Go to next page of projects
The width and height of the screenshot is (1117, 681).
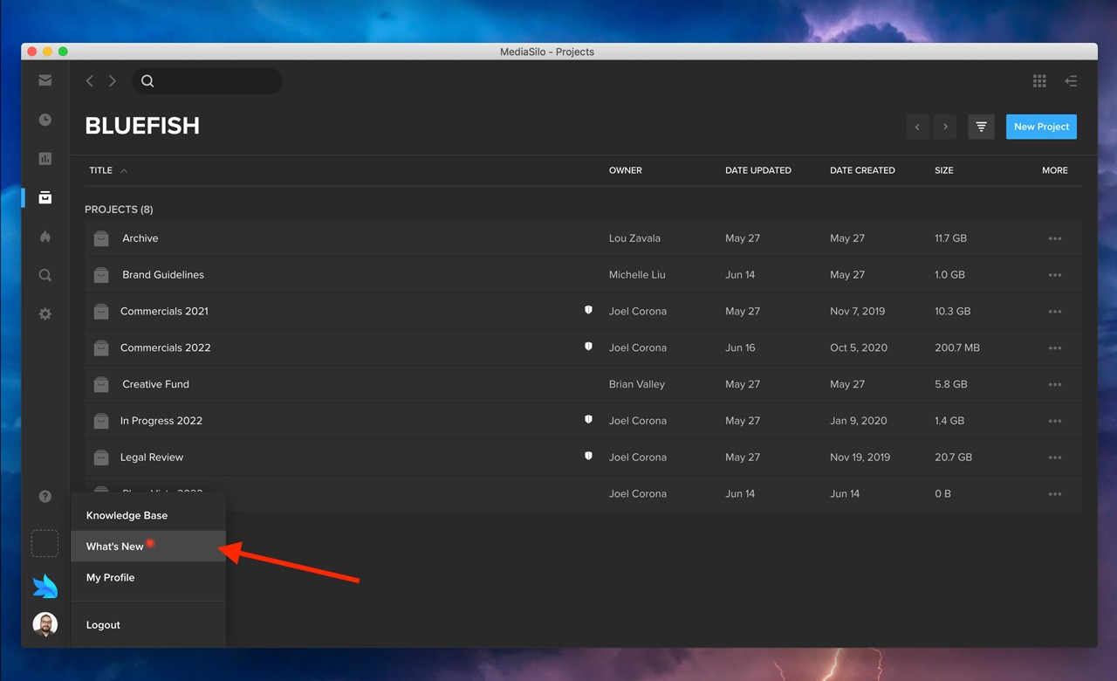(945, 127)
